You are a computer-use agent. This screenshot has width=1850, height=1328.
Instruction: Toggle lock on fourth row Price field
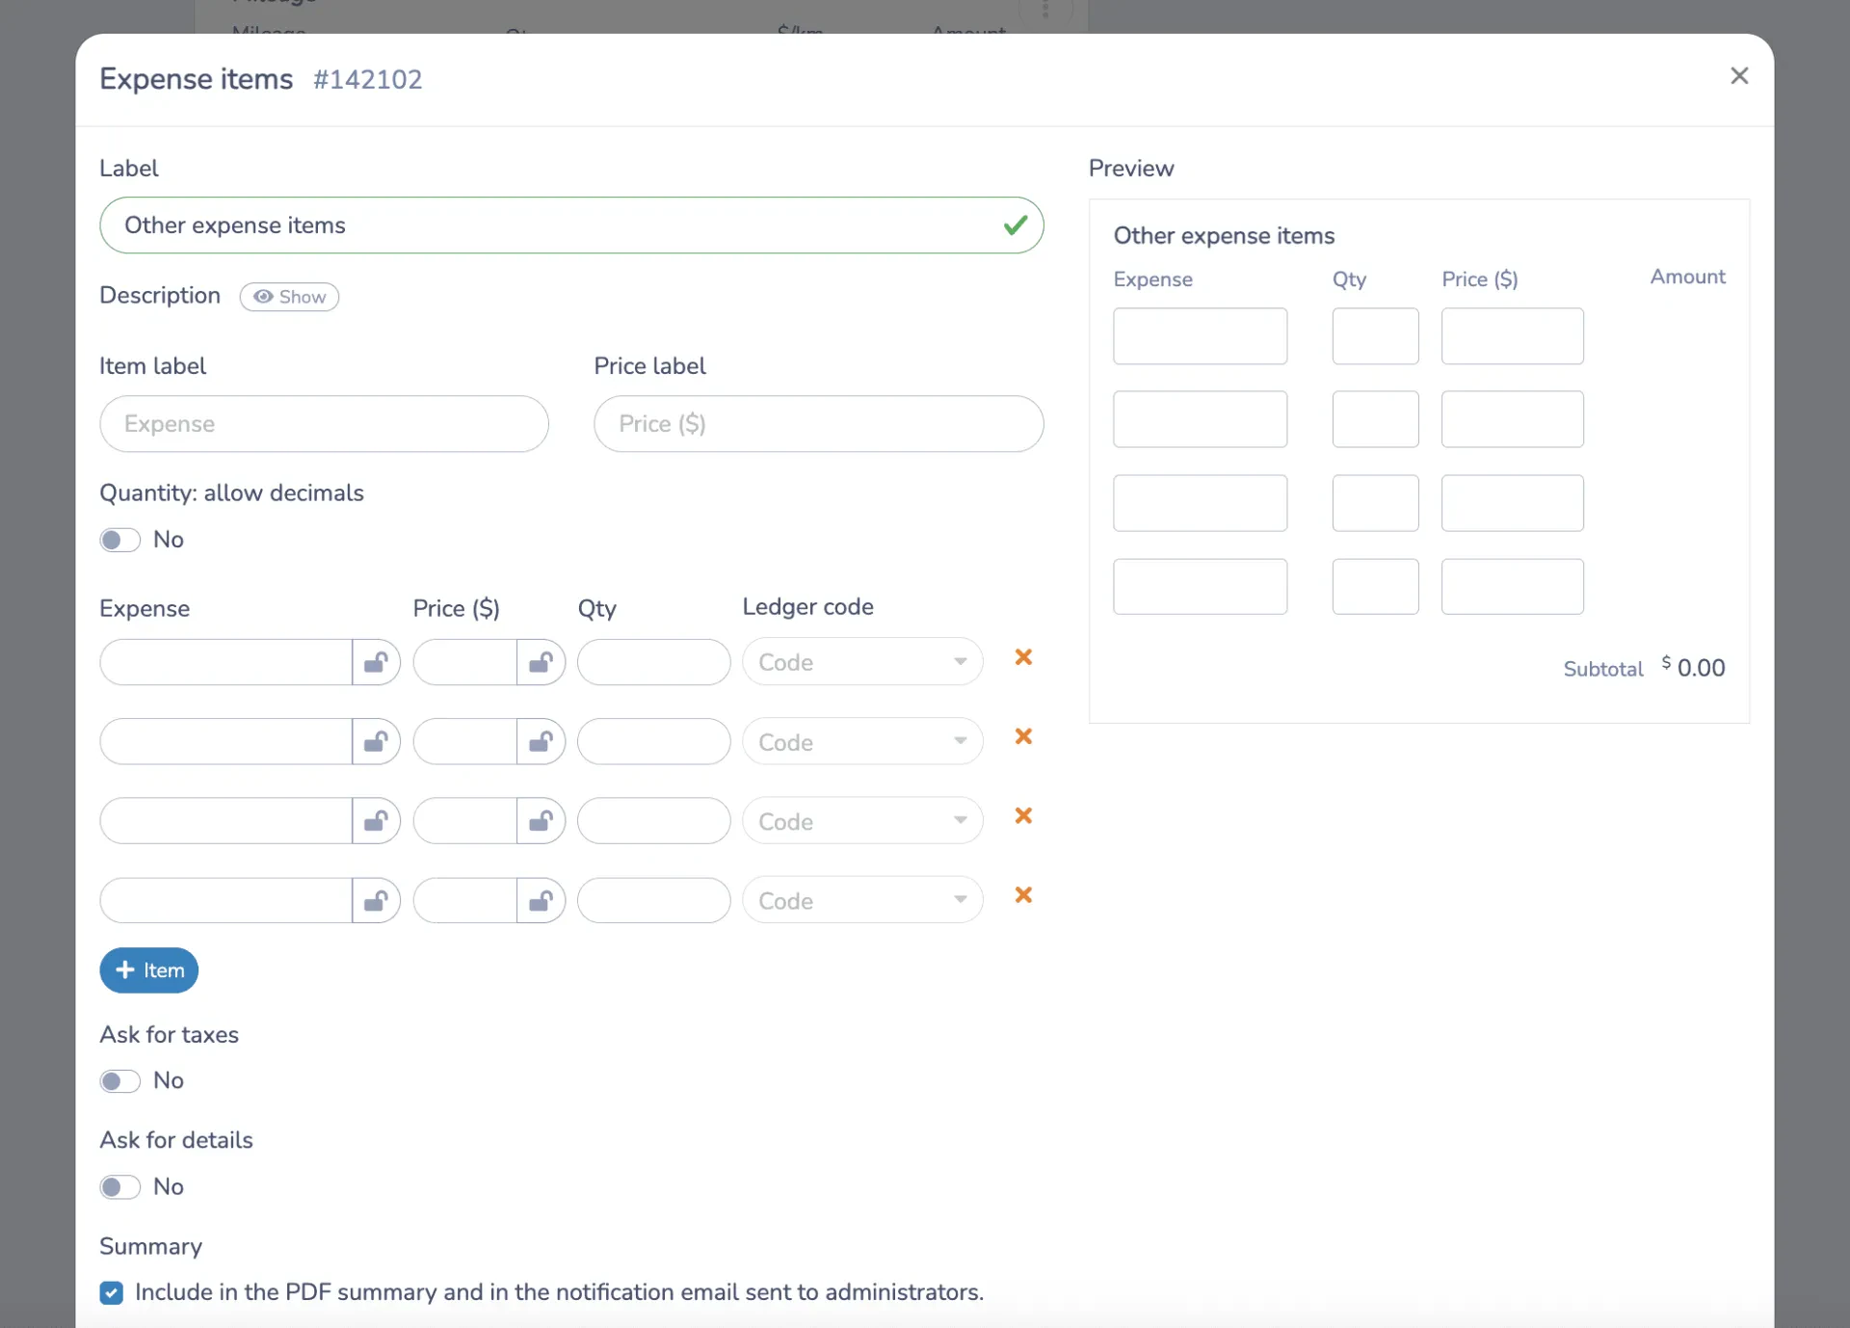click(x=541, y=900)
